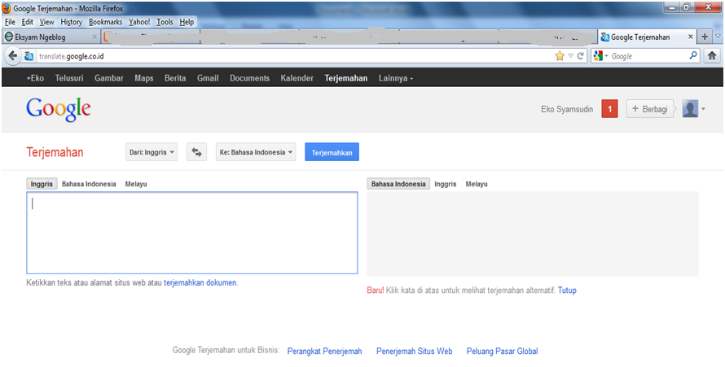This screenshot has width=725, height=367.
Task: Click the gray translation output area
Action: pyautogui.click(x=532, y=234)
